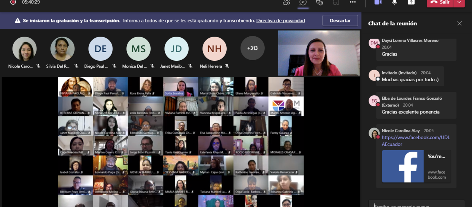
Task: Click Facebook logo link preview
Action: 403,166
